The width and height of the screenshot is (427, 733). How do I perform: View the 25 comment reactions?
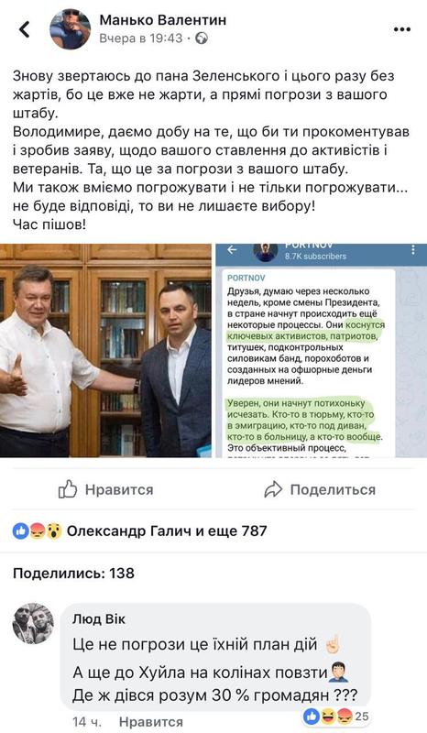[335, 716]
